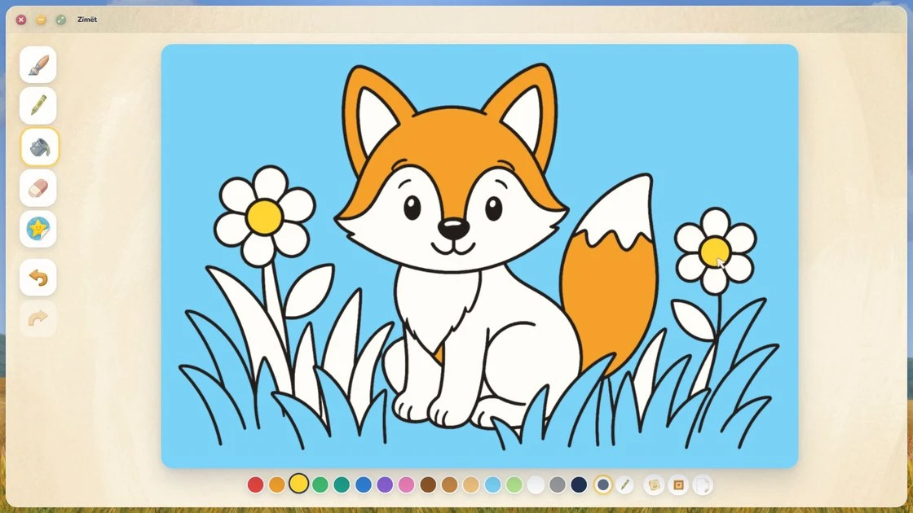This screenshot has height=513, width=913.
Task: Select the yellow color swatch
Action: pos(298,484)
